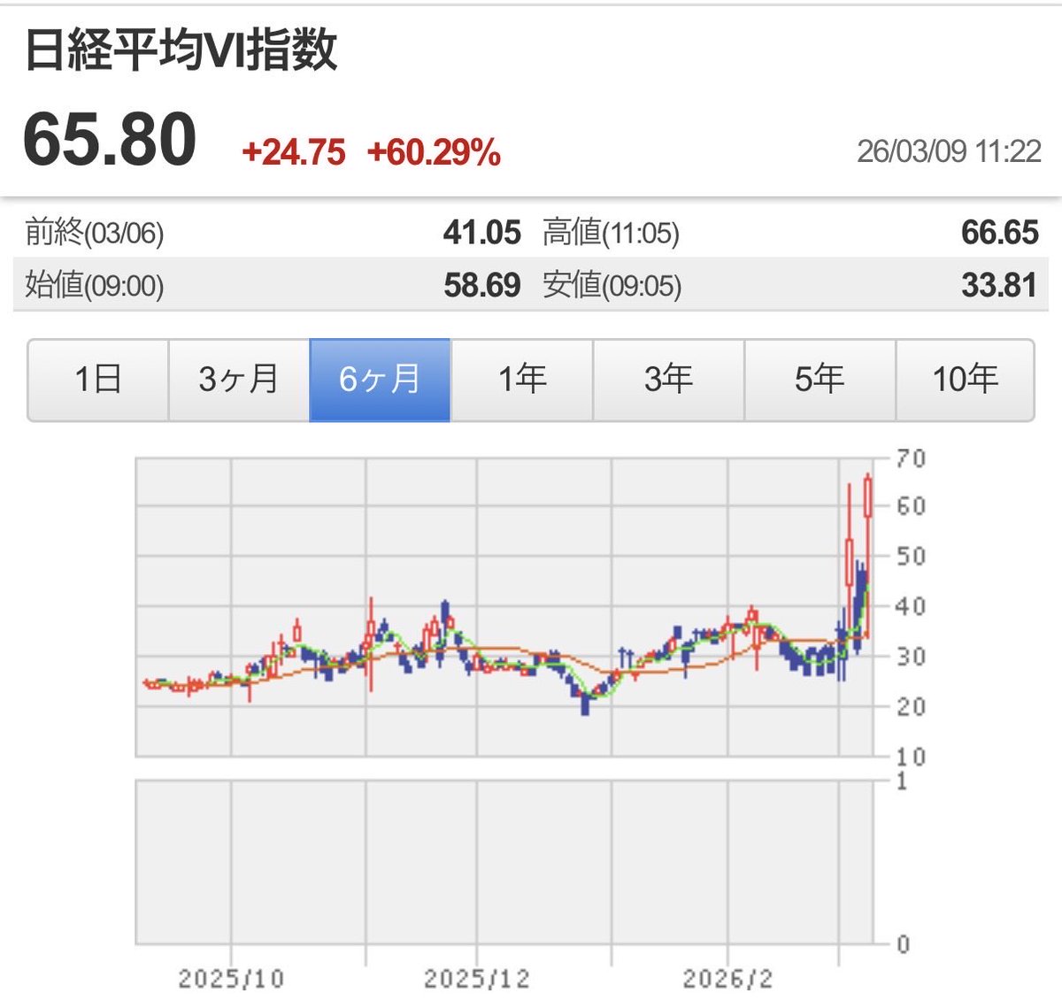This screenshot has height=1008, width=1062.
Task: Click the 10 price axis label
Action: 911,757
